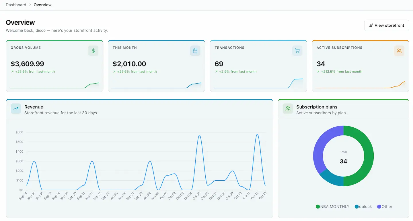Viewport: 413px width, 221px height.
Task: Click the Active Subscriptions orange sparkline
Action: point(361,85)
